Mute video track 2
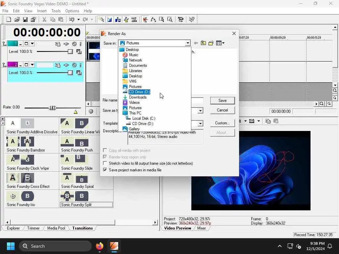The width and height of the screenshot is (339, 254). coord(74,65)
